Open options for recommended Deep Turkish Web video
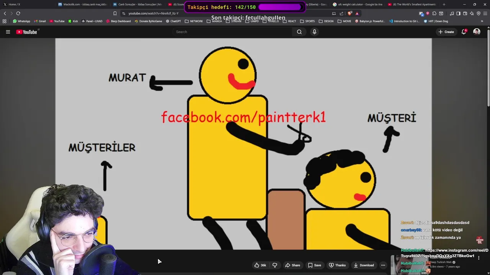Viewport: 490px width, 275px height. [x=479, y=258]
